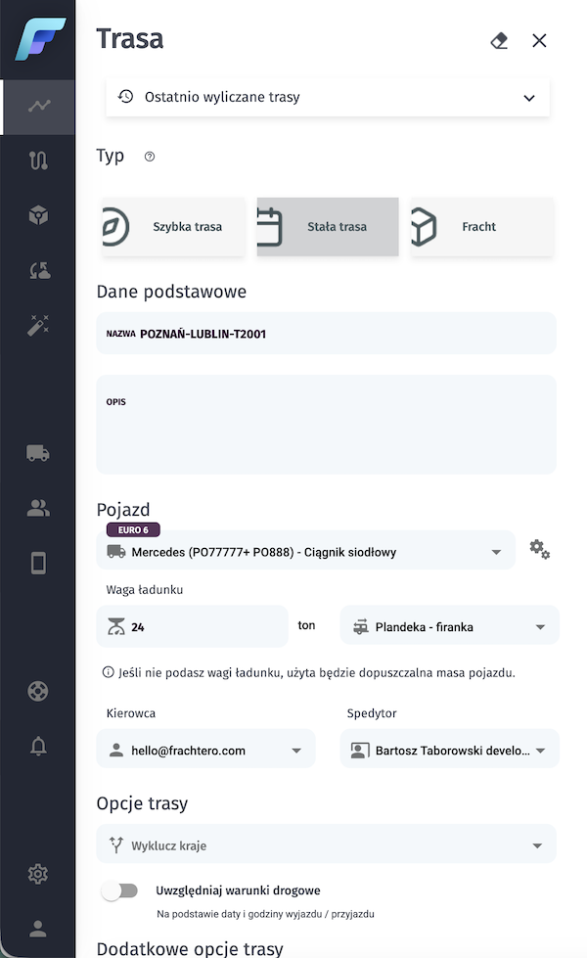Open vehicle settings gears icon

click(539, 550)
